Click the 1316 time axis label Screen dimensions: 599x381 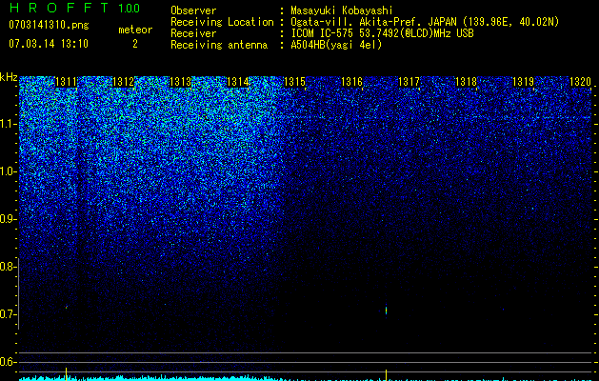[351, 82]
